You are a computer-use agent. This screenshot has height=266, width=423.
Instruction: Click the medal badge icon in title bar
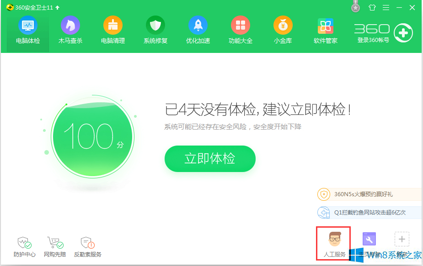click(355, 6)
